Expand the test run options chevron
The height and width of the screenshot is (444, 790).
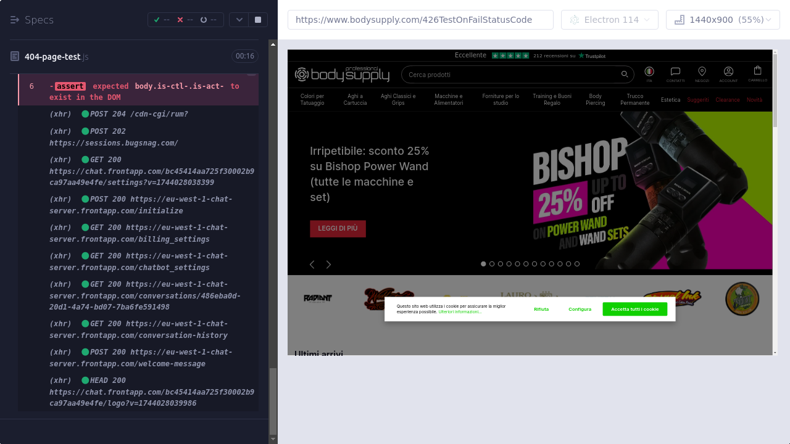[x=239, y=20]
